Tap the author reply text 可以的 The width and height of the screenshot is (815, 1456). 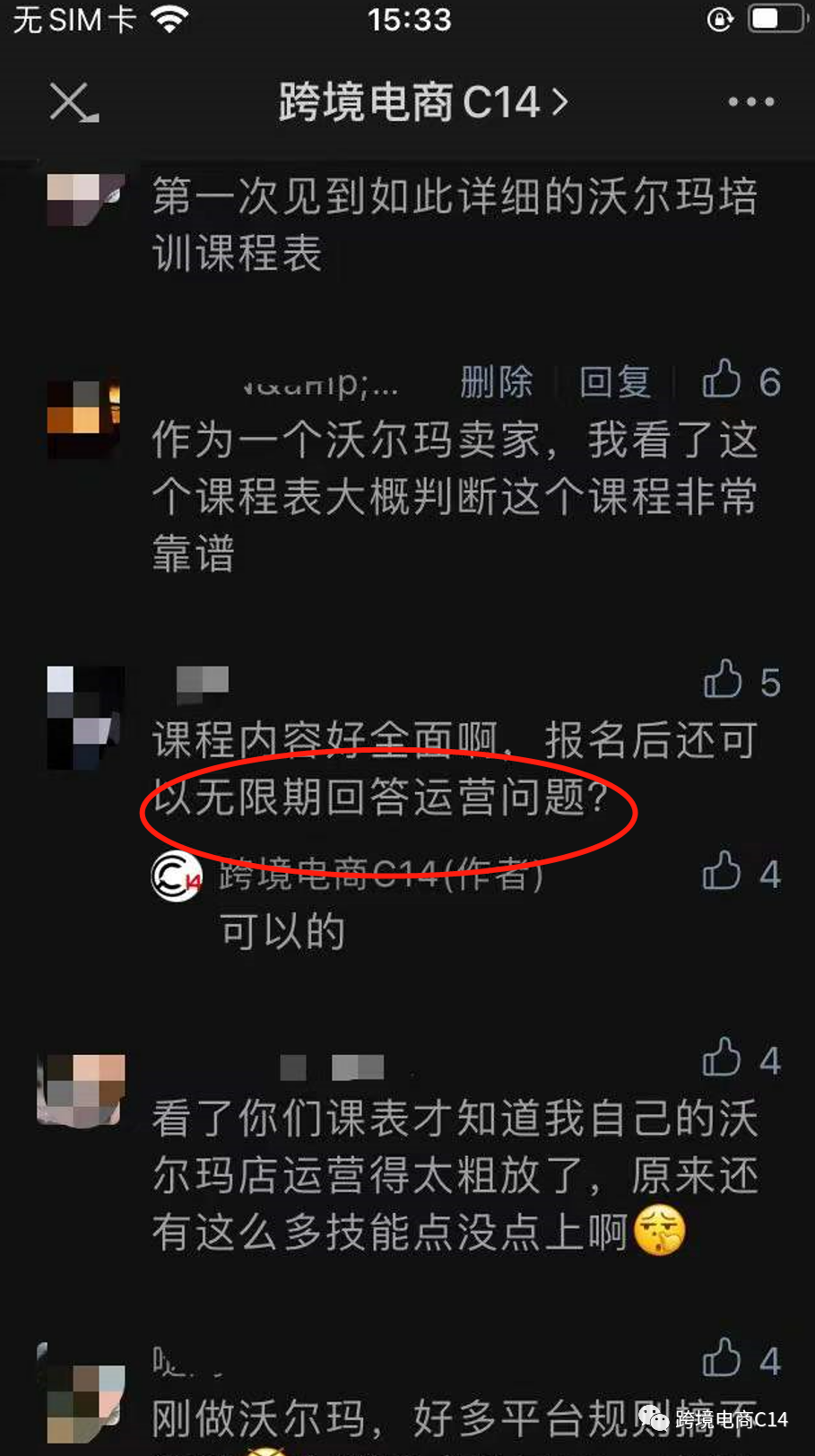[x=282, y=932]
